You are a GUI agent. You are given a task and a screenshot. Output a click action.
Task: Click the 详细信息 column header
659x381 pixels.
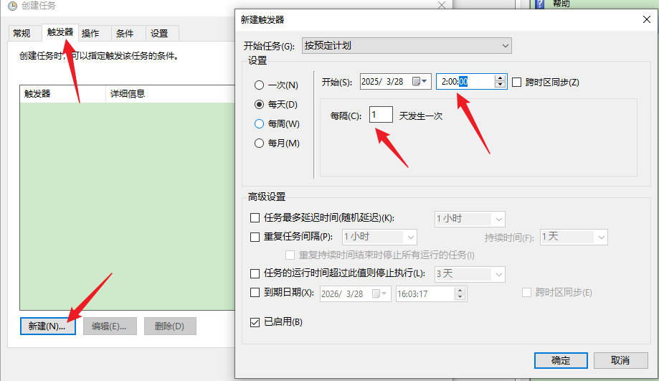(x=170, y=93)
